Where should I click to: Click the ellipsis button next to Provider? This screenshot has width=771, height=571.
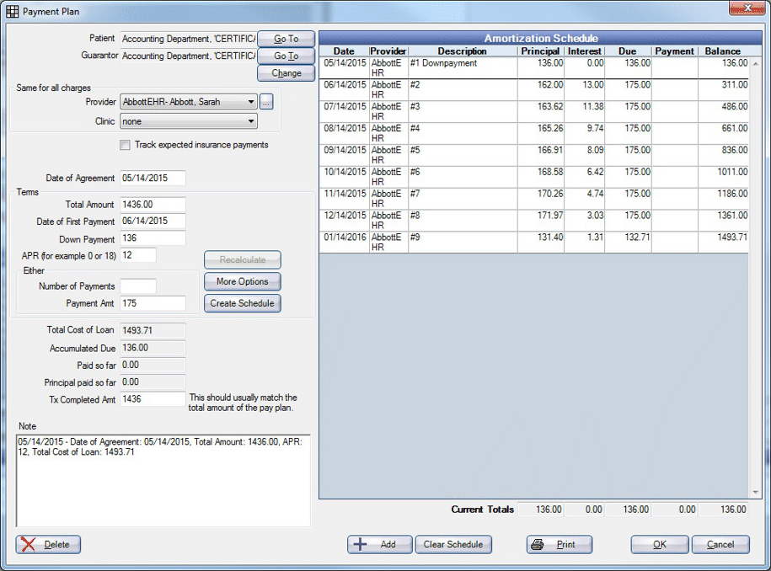[x=266, y=102]
